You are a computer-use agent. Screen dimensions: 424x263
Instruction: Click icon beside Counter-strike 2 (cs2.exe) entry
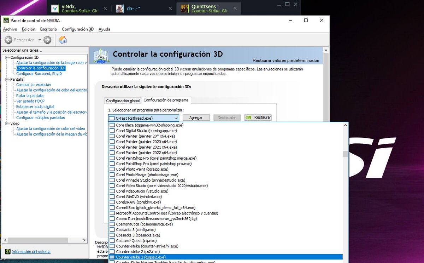click(112, 252)
